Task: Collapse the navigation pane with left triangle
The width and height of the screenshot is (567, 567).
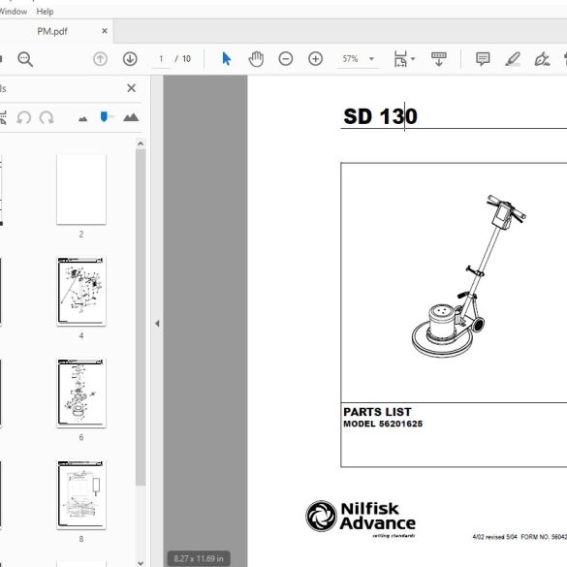Action: [157, 324]
